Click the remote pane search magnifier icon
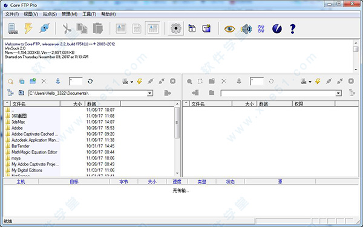The width and height of the screenshot is (363, 227). point(189,82)
